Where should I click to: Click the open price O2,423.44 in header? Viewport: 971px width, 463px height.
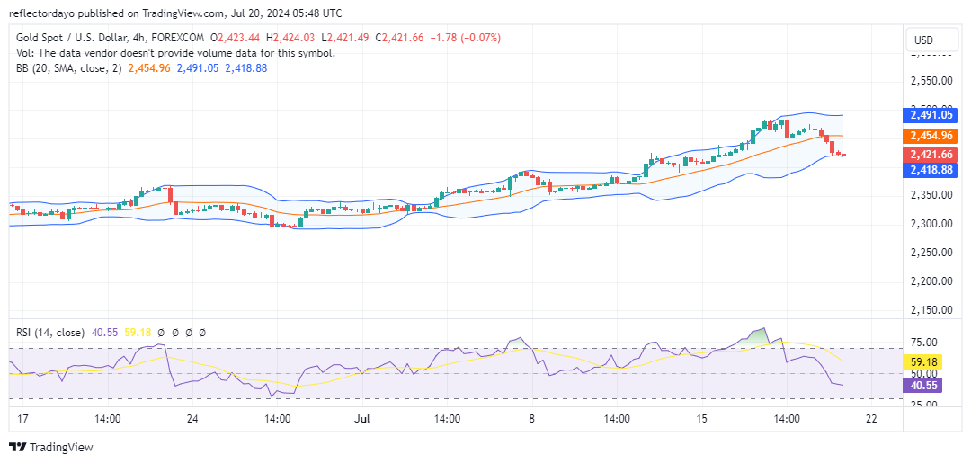(x=236, y=38)
